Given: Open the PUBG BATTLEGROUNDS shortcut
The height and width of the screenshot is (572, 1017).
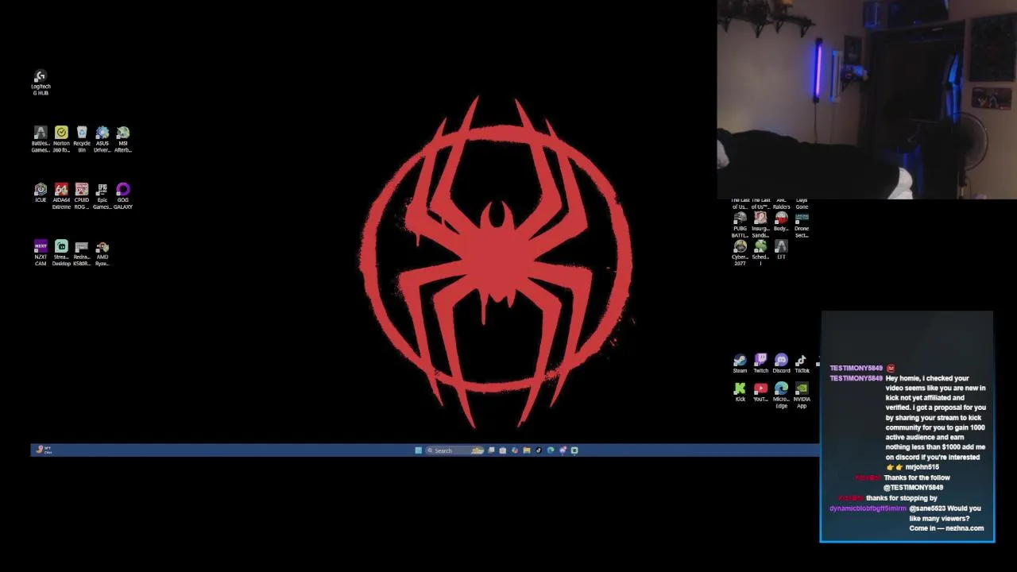Looking at the screenshot, I should [x=740, y=225].
